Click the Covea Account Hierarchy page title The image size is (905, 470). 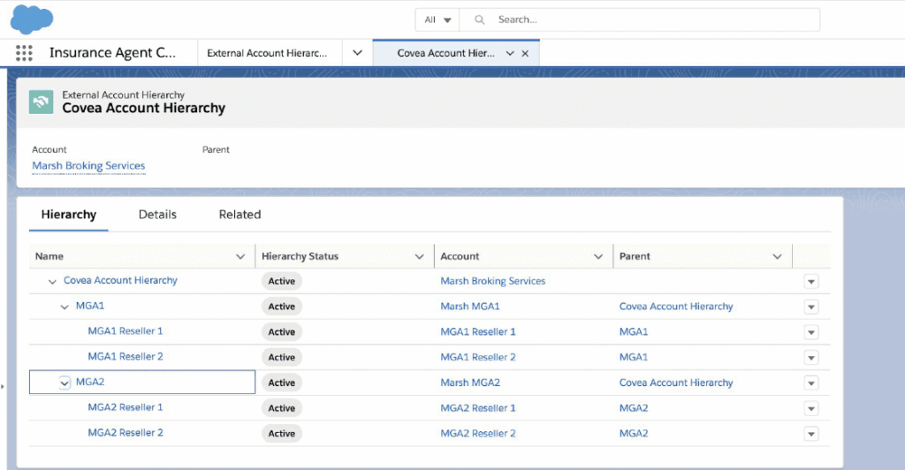click(144, 109)
